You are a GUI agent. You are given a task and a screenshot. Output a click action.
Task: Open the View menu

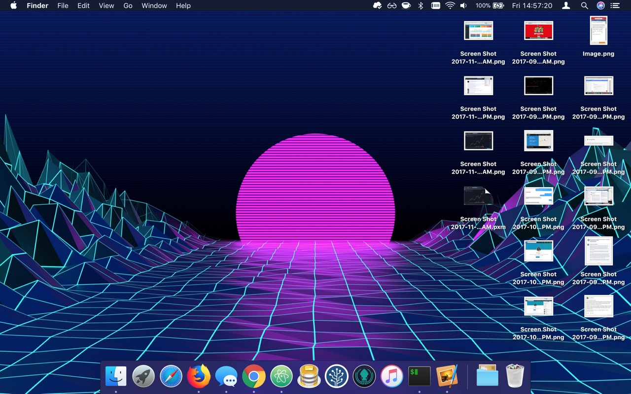pos(106,6)
